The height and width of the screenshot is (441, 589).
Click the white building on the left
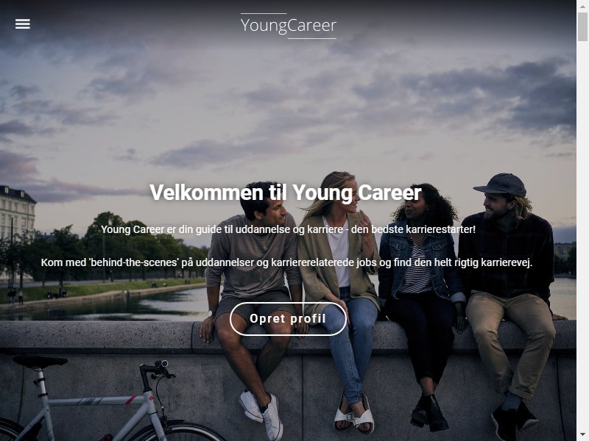[x=17, y=214]
